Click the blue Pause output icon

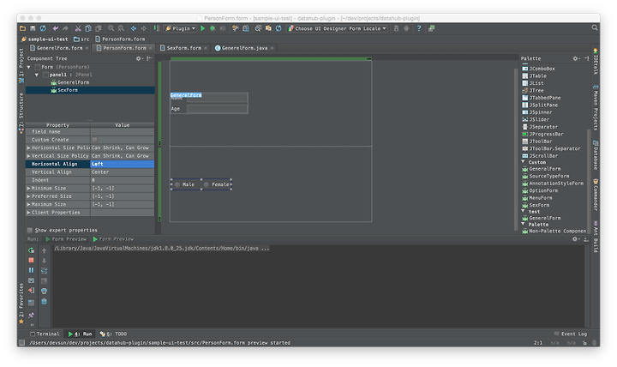(31, 270)
